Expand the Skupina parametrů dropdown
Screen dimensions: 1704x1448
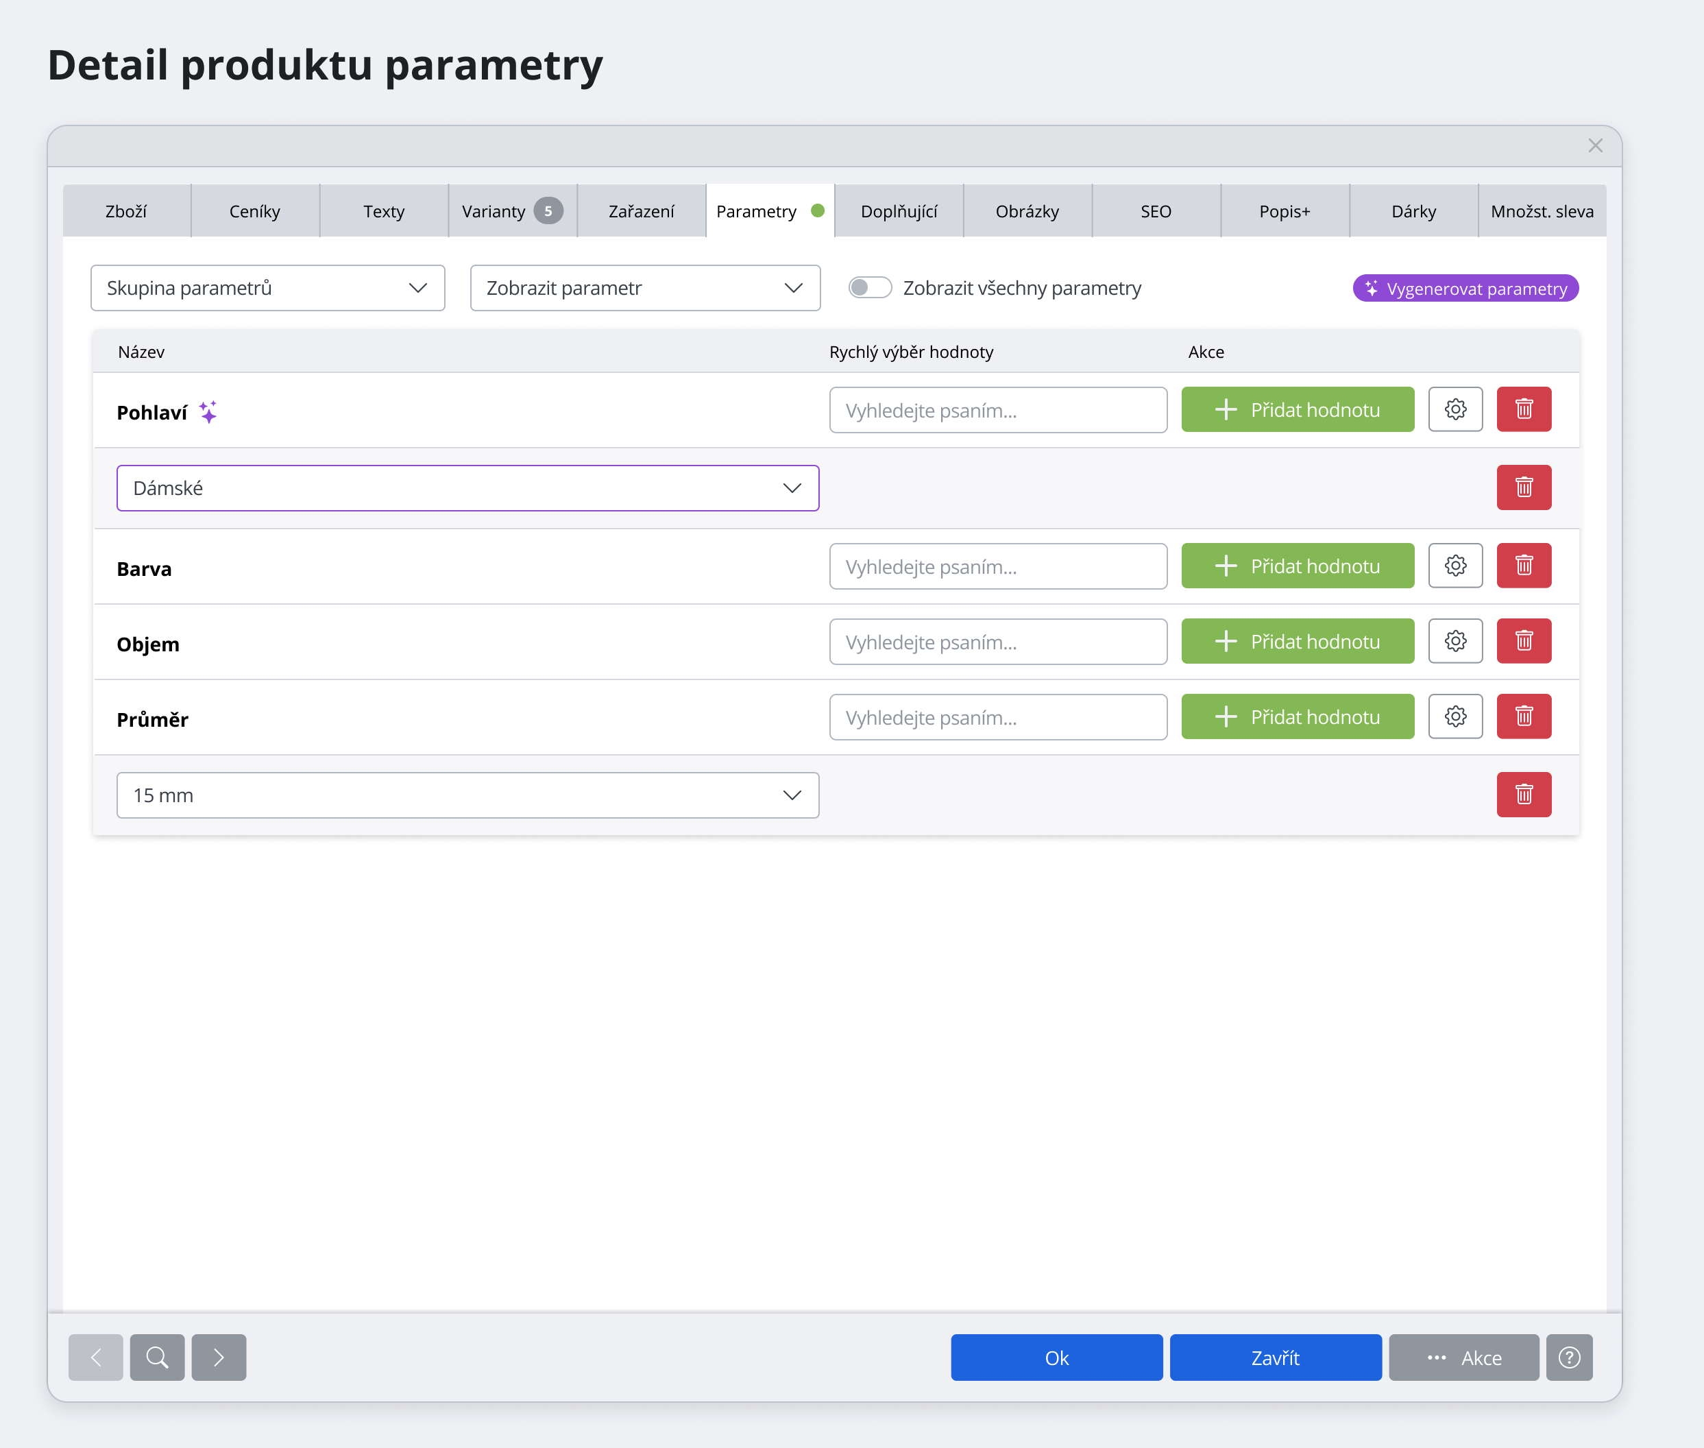click(267, 287)
